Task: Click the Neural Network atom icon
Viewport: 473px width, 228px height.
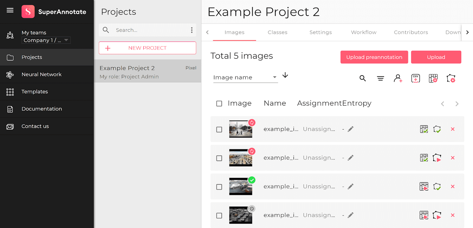Action: click(x=10, y=75)
